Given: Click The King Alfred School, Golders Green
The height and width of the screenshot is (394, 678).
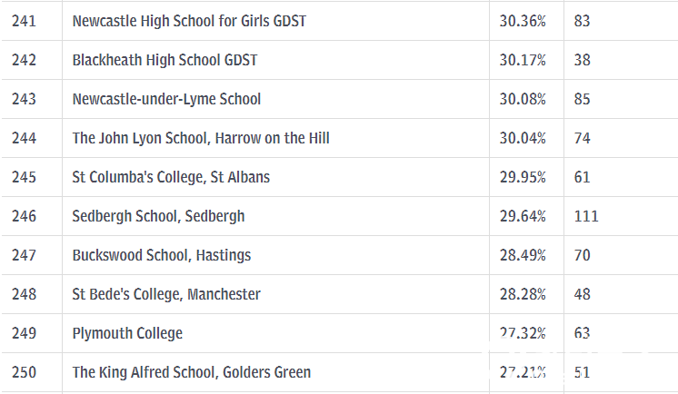Looking at the screenshot, I should pyautogui.click(x=191, y=372).
